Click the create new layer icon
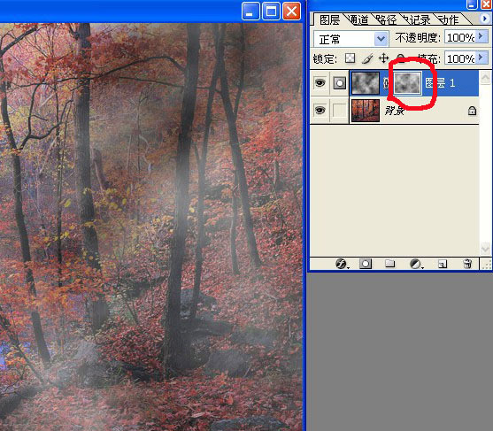The height and width of the screenshot is (431, 493). [x=443, y=264]
